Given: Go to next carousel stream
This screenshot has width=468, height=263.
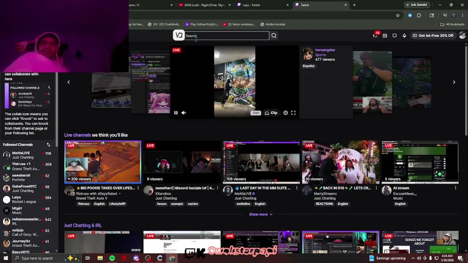Looking at the screenshot, I should pos(454,82).
